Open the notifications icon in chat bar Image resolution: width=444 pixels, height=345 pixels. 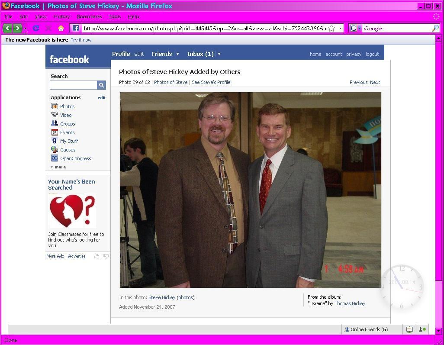pos(409,329)
